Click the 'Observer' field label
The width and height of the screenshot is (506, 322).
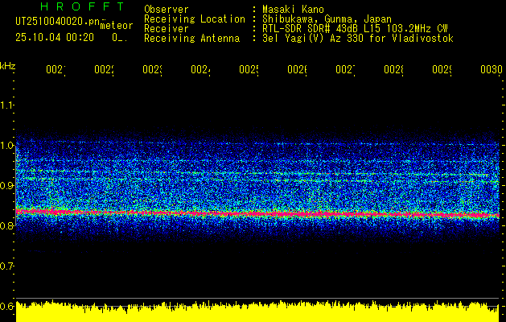point(167,10)
